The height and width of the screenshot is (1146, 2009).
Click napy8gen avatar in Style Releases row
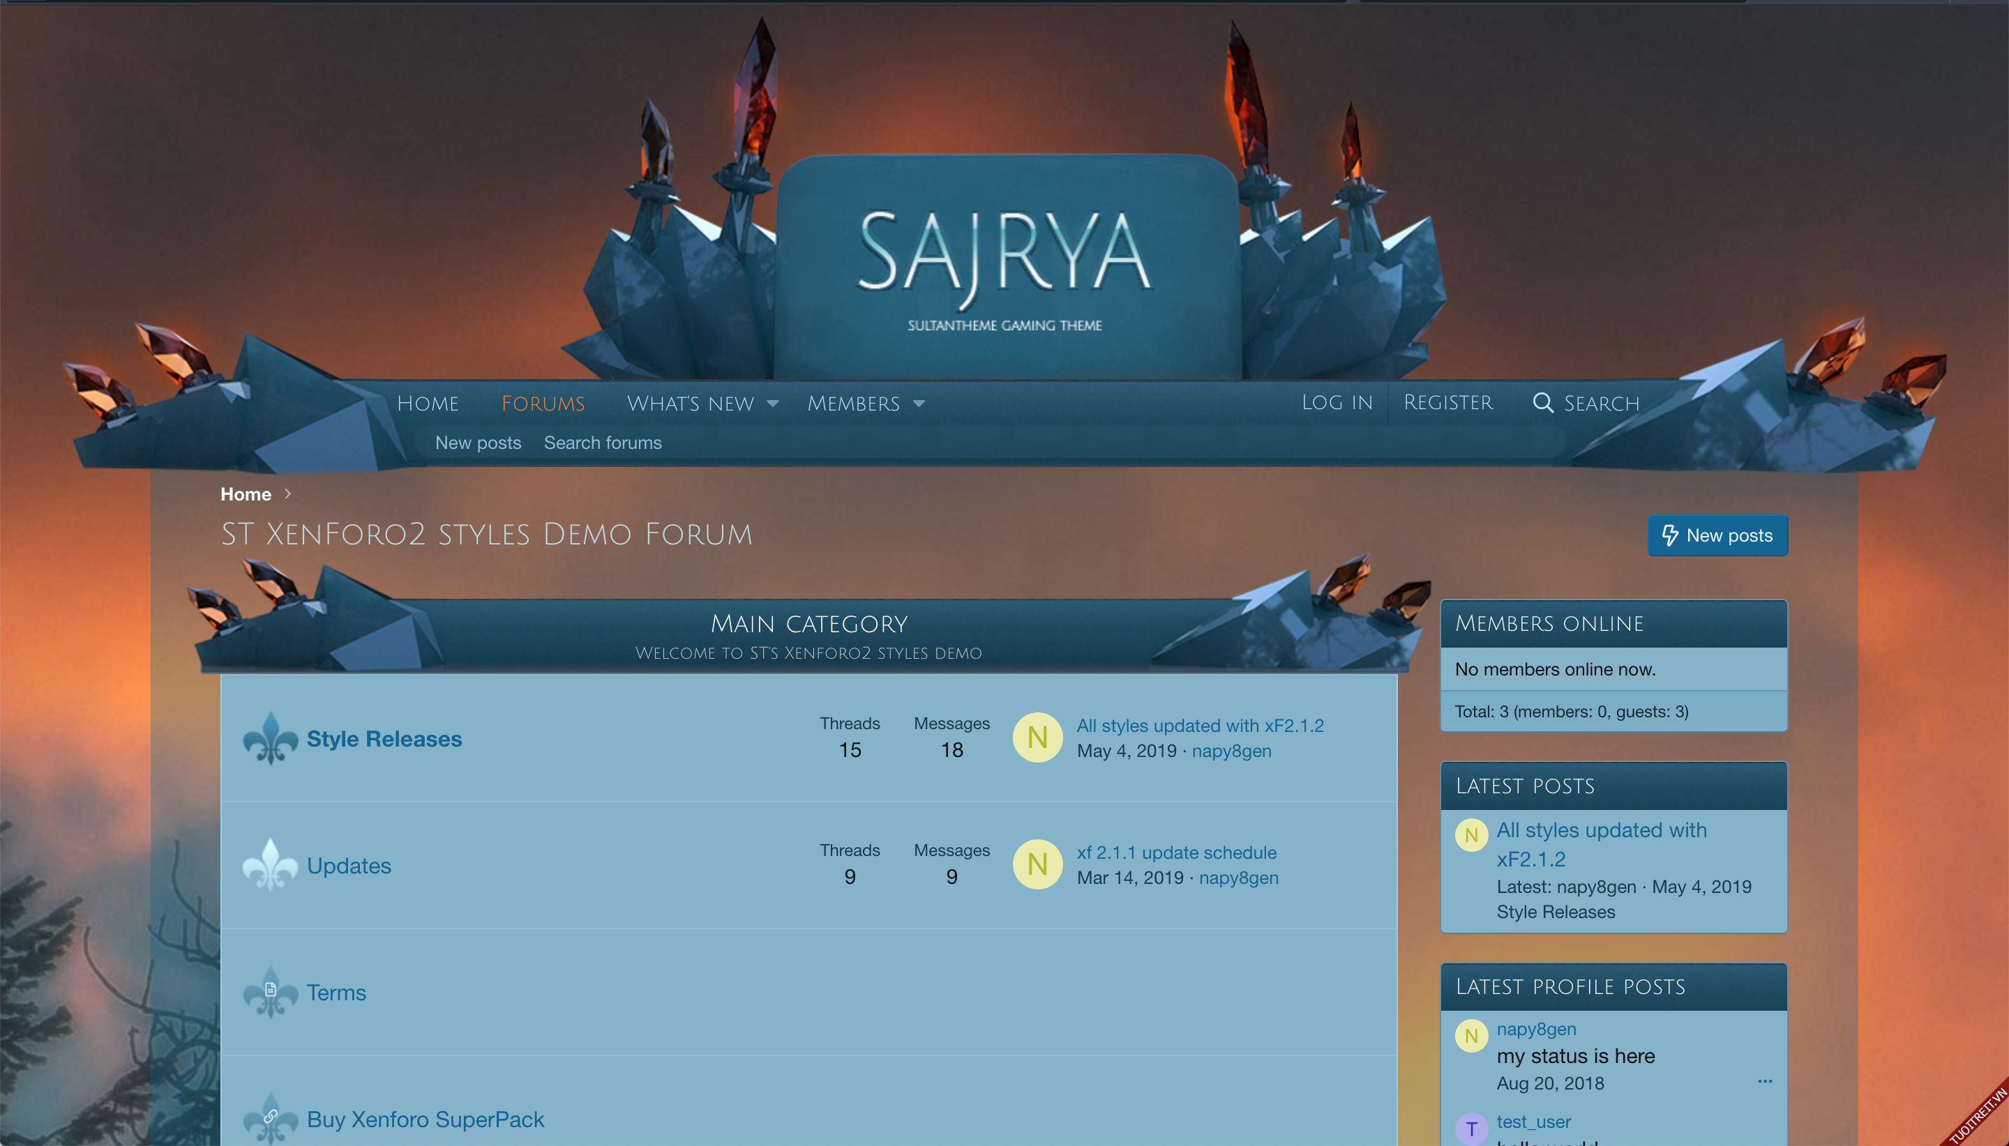click(1037, 738)
